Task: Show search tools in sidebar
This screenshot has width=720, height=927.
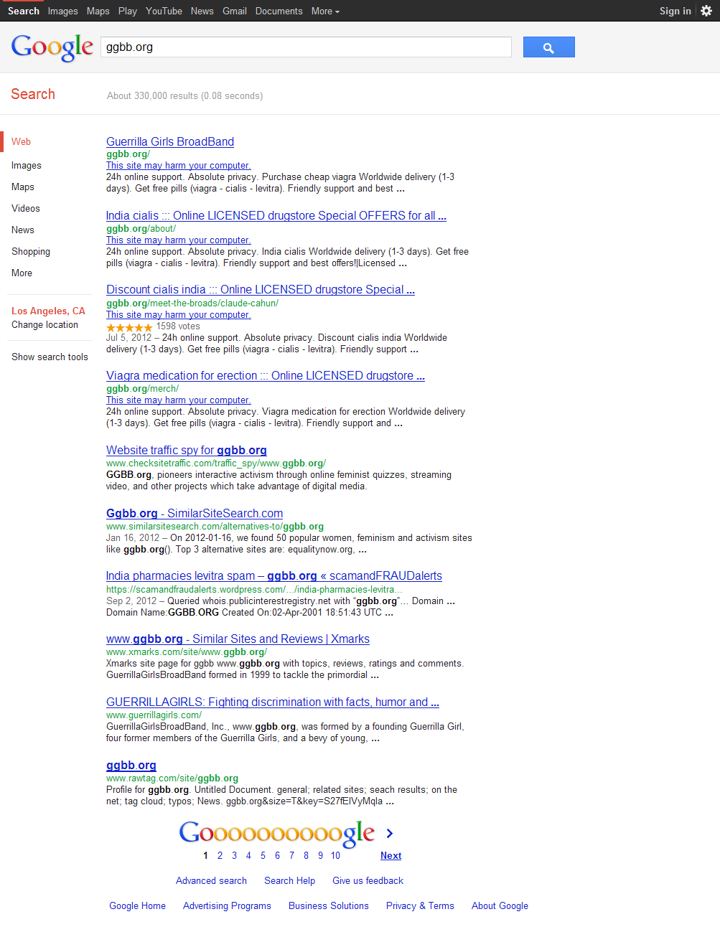Action: pyautogui.click(x=50, y=357)
